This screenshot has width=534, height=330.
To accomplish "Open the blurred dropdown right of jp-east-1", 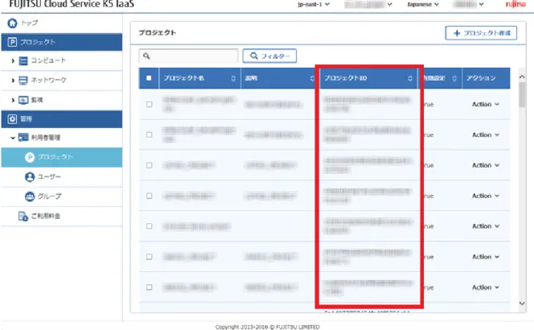I will pos(368,5).
